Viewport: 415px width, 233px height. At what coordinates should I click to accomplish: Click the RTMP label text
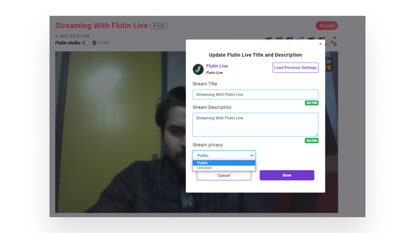point(104,43)
